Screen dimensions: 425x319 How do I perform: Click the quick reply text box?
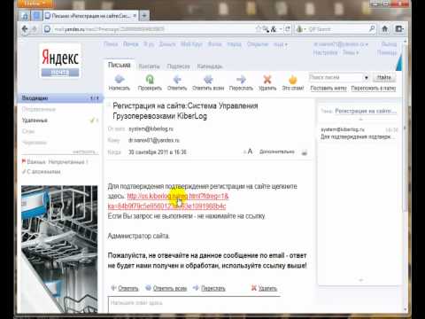(x=194, y=304)
